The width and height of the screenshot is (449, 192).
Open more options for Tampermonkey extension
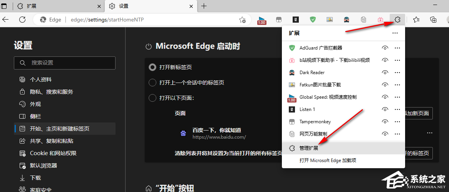tap(397, 122)
